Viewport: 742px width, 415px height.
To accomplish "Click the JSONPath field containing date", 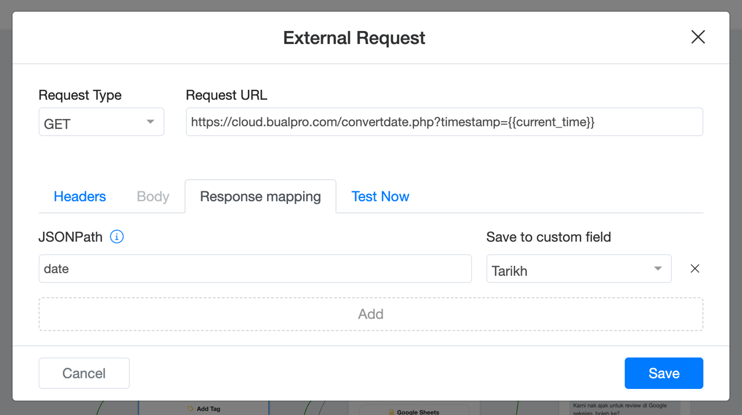I will pos(255,269).
